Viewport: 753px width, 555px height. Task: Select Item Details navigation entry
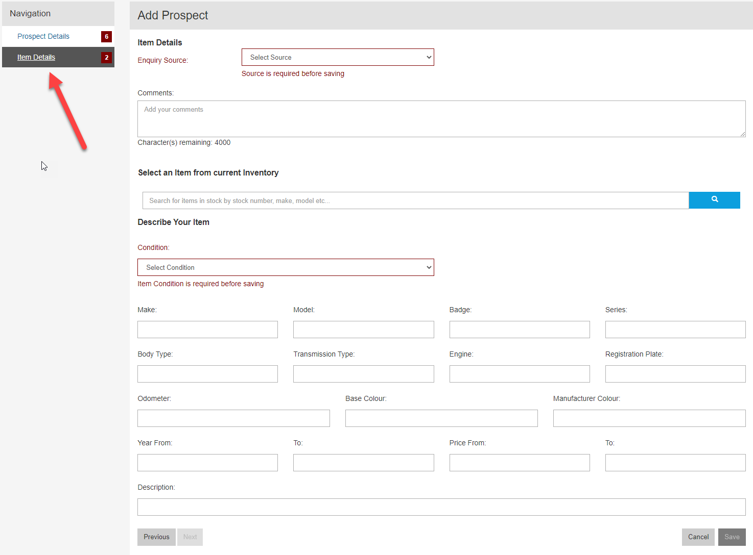[x=36, y=58]
